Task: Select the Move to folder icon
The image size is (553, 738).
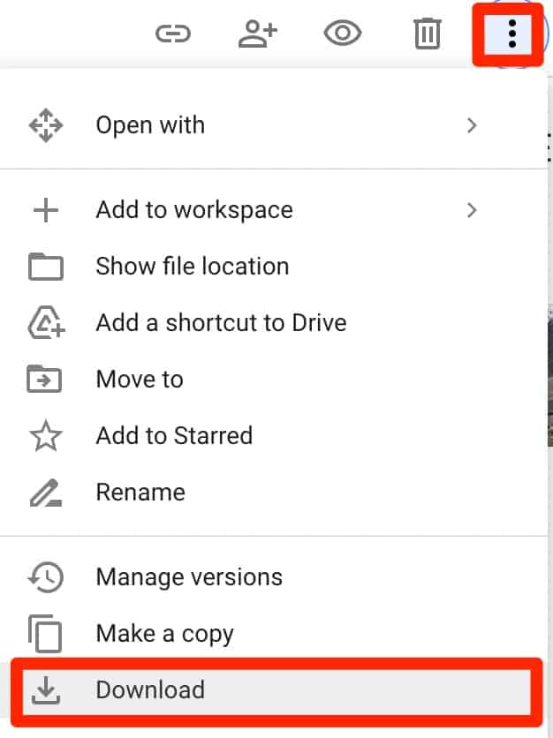Action: tap(46, 379)
